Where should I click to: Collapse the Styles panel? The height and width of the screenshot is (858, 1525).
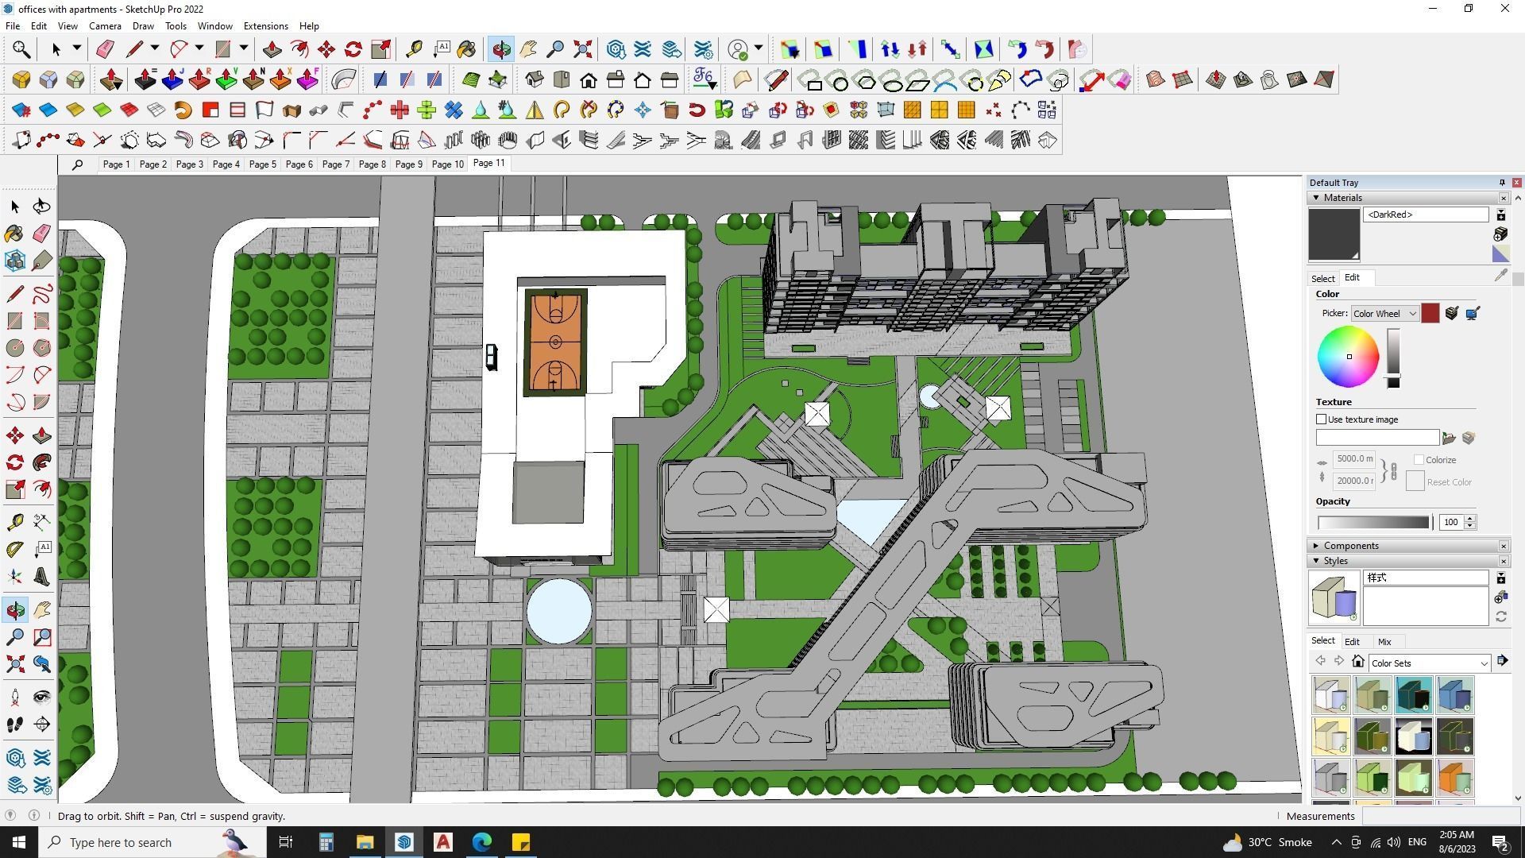click(x=1316, y=562)
